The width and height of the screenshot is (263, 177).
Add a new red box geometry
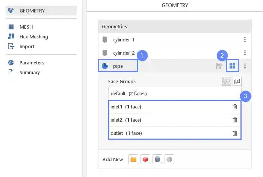coord(145,159)
